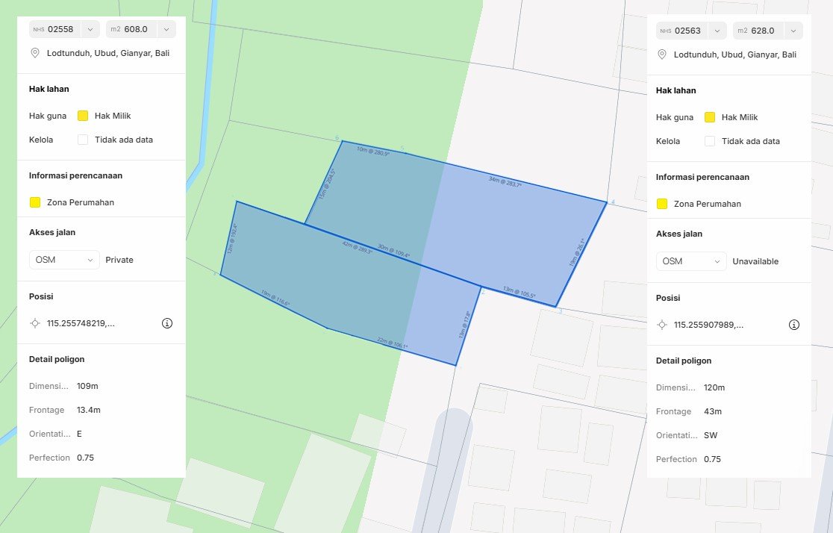
Task: Click crosshair icon next to 115.255748219 position
Action: 34,323
